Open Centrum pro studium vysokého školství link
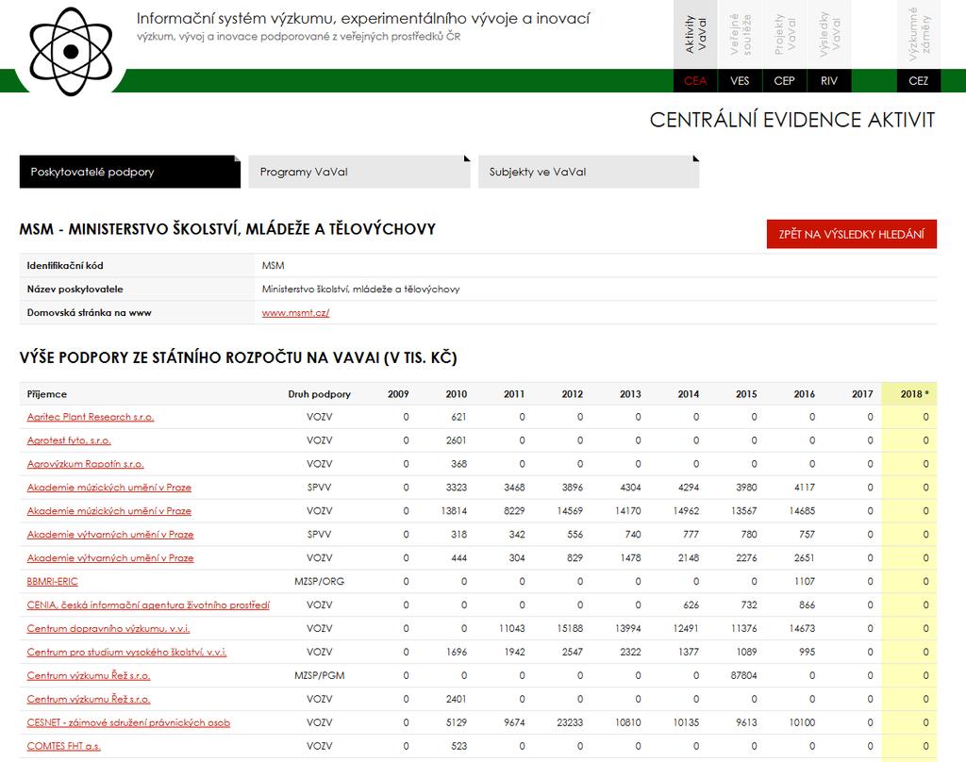 pos(127,652)
